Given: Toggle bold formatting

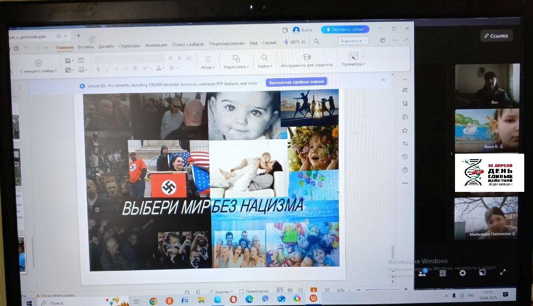Looking at the screenshot, I should [98, 69].
